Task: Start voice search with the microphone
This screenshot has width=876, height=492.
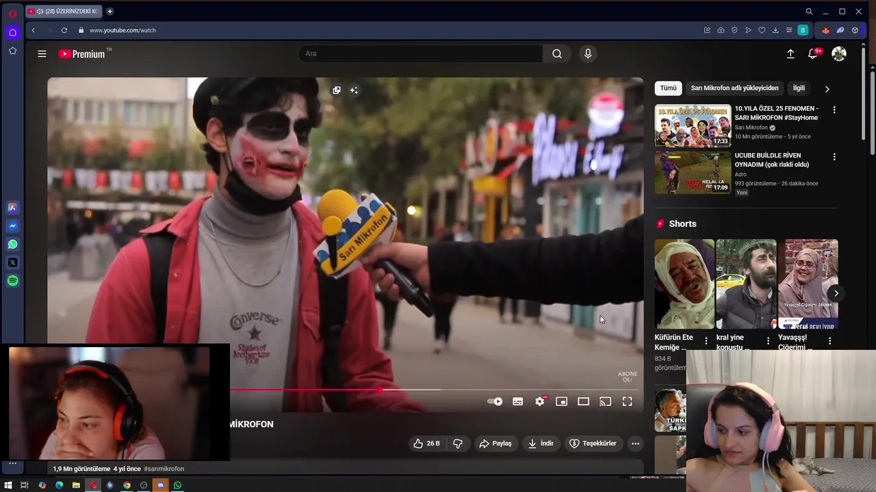Action: (x=588, y=54)
